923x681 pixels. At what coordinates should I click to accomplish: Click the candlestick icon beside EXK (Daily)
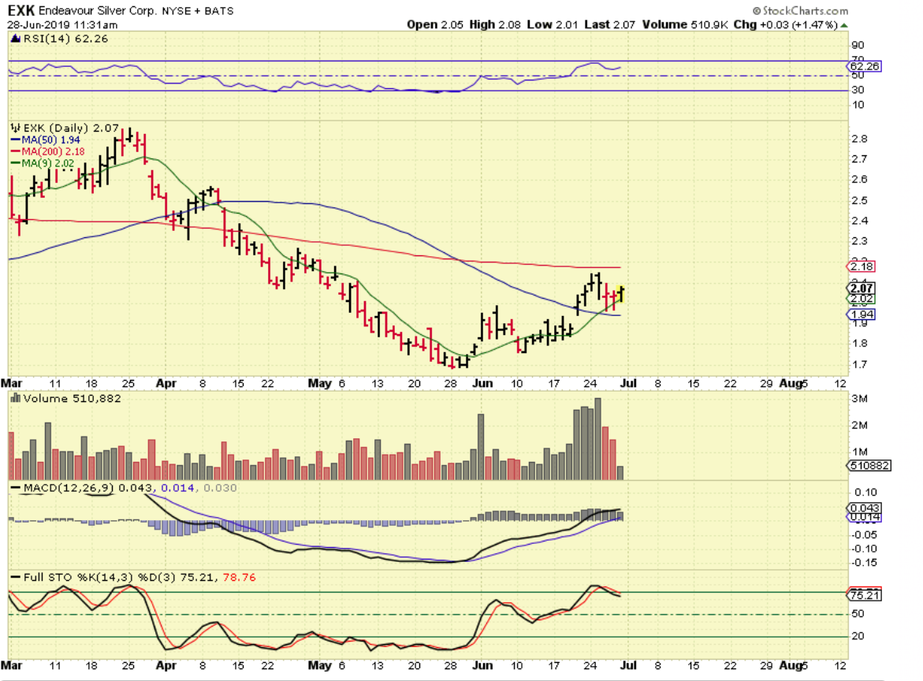pyautogui.click(x=16, y=128)
